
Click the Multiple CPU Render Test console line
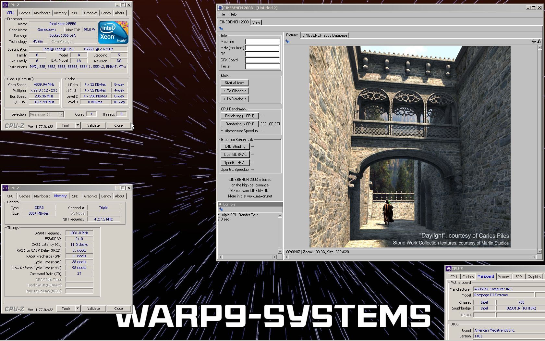tap(238, 215)
